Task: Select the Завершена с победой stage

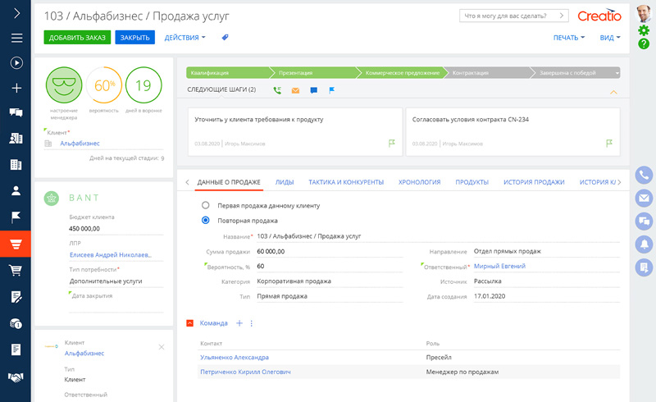Action: point(573,73)
